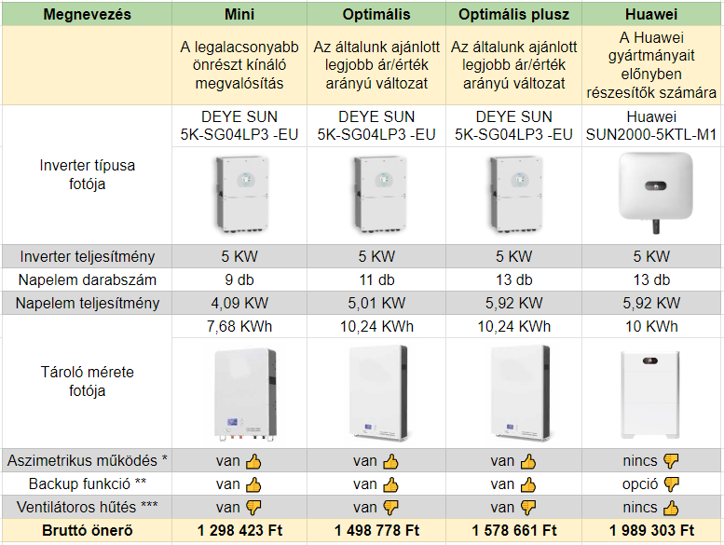Select the 'Huawei' column header

pyautogui.click(x=651, y=14)
